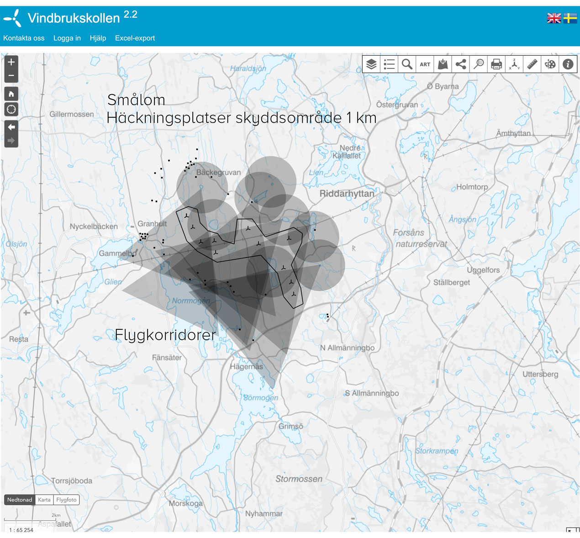Image resolution: width=580 pixels, height=538 pixels.
Task: Open the Excel-export menu item
Action: coord(135,38)
